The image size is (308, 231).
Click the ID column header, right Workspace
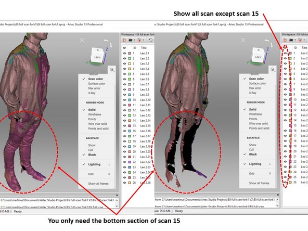pos(296,48)
